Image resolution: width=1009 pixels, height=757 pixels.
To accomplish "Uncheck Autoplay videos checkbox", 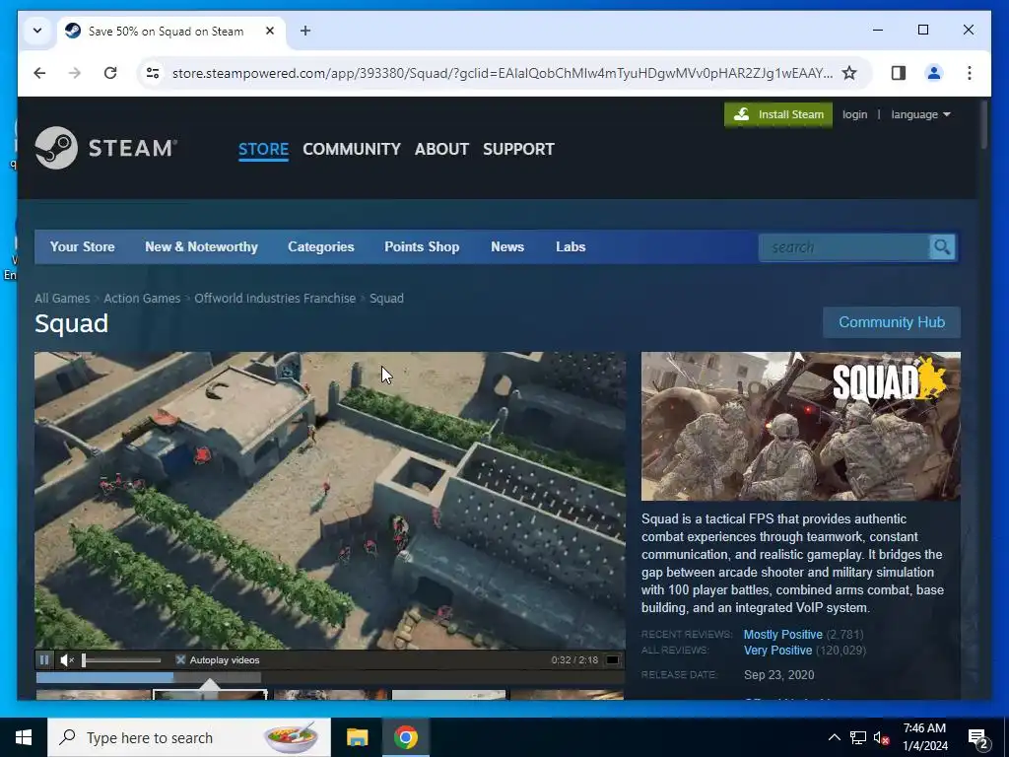I will (x=181, y=659).
